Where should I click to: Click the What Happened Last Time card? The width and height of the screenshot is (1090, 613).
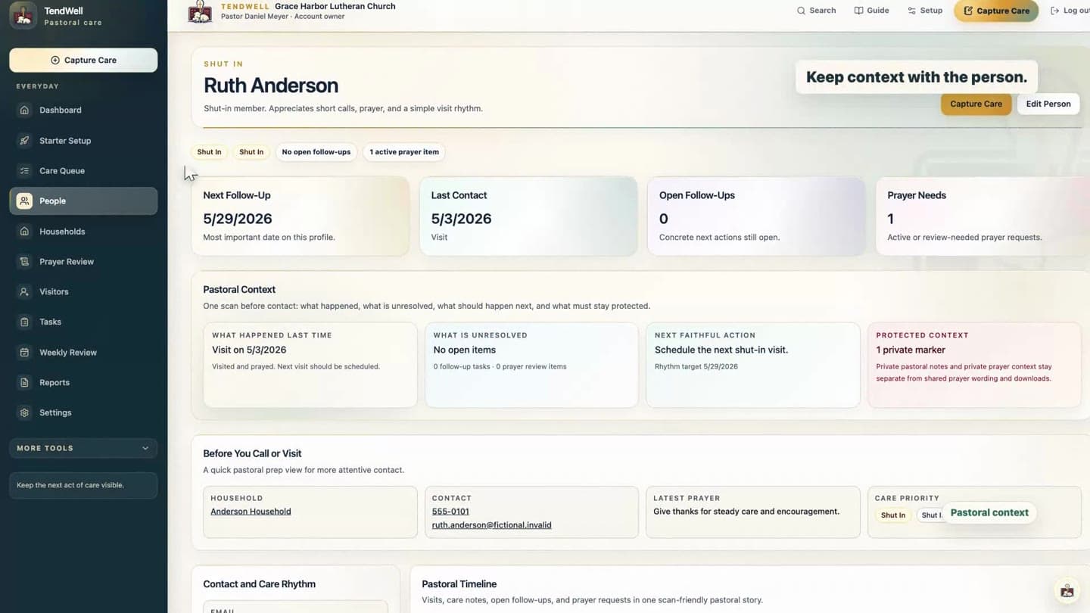[310, 365]
